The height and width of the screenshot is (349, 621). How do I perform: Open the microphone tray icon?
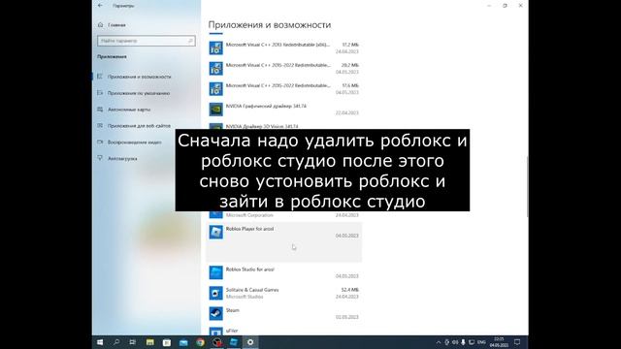point(463,342)
